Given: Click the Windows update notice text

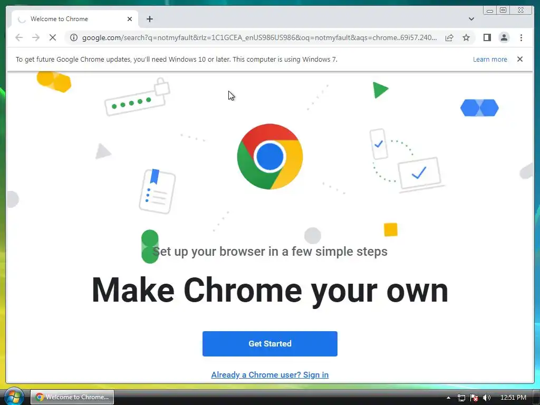Looking at the screenshot, I should pyautogui.click(x=176, y=59).
